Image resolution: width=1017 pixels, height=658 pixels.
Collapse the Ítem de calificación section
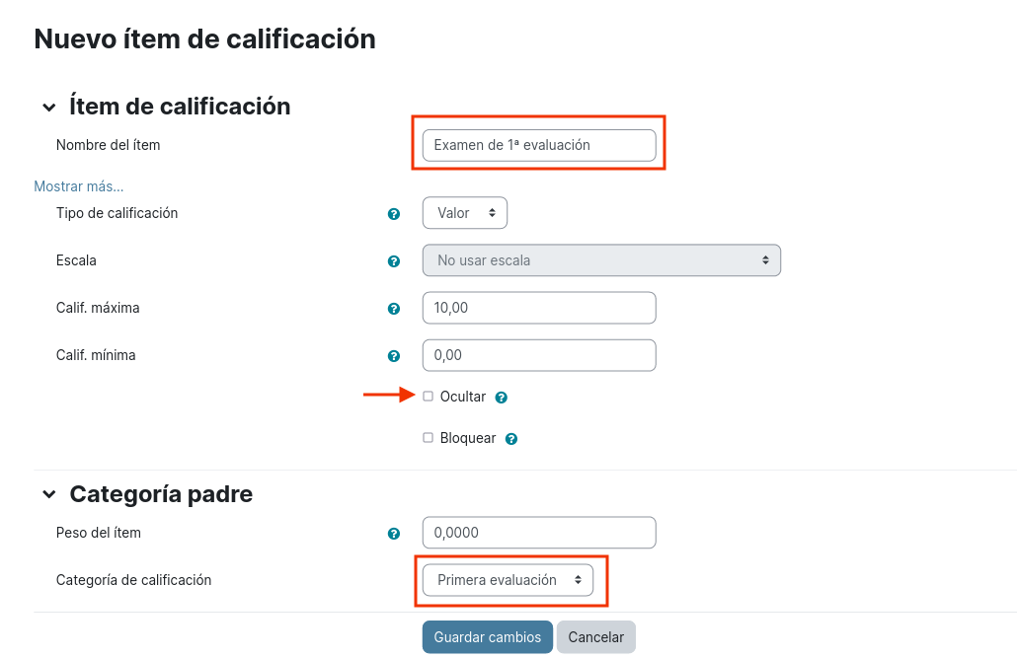(49, 107)
